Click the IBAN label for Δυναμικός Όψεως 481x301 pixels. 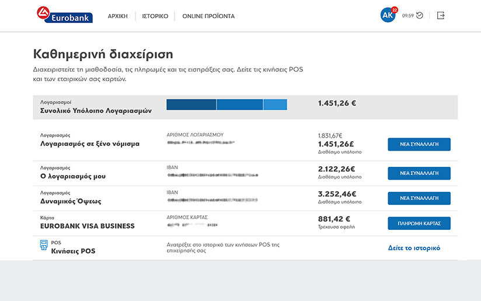click(172, 192)
